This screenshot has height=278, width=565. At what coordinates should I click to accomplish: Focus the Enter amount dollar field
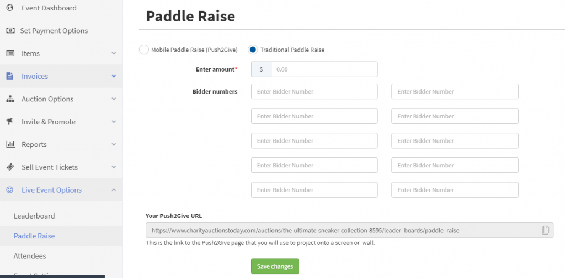(x=324, y=69)
